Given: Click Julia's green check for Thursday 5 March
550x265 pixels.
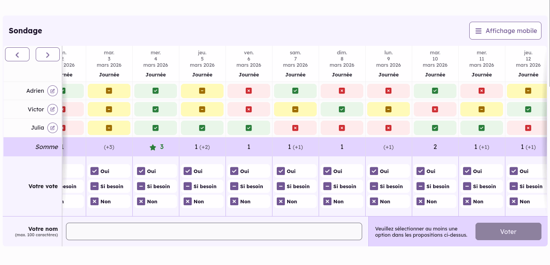Looking at the screenshot, I should point(202,128).
